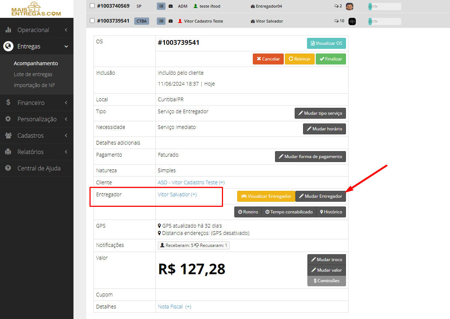Screen dimensions: 450x319
Task: Click Mudar horário button
Action: pos(324,129)
